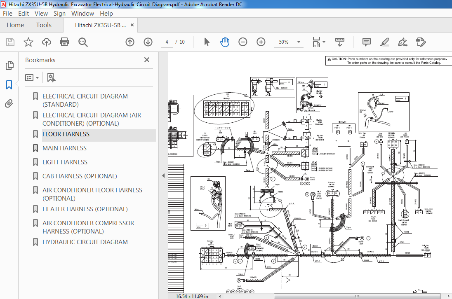Go to the next page
Image resolution: width=452 pixels, height=299 pixels.
point(148,42)
